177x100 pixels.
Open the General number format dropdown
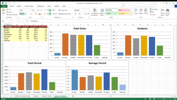coord(88,10)
